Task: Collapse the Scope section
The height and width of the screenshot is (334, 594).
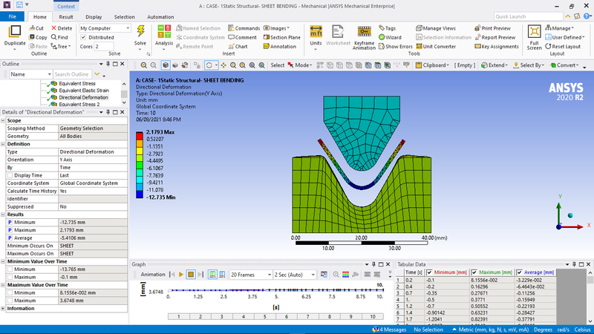Action: point(3,120)
